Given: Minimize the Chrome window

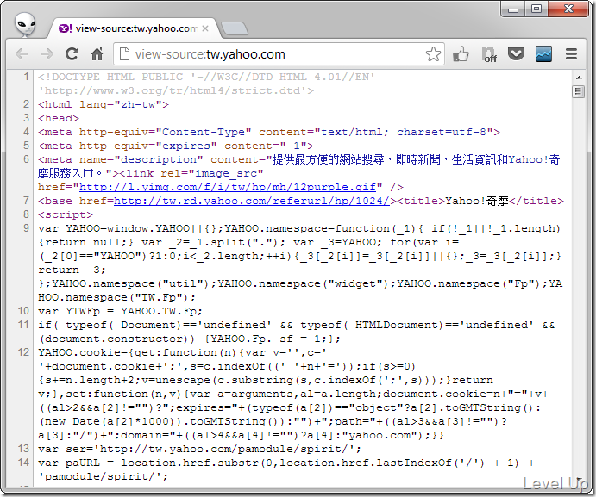Looking at the screenshot, I should (x=513, y=9).
